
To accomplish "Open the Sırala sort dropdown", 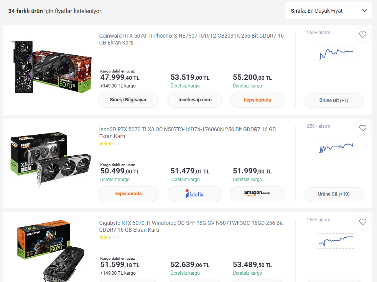I will pos(328,11).
